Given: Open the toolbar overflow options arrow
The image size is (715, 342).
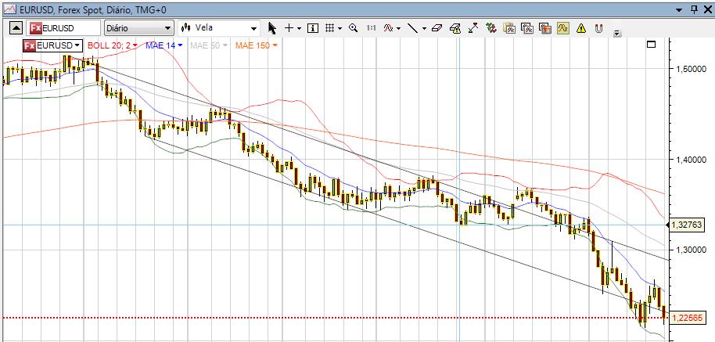Looking at the screenshot, I should 617,33.
